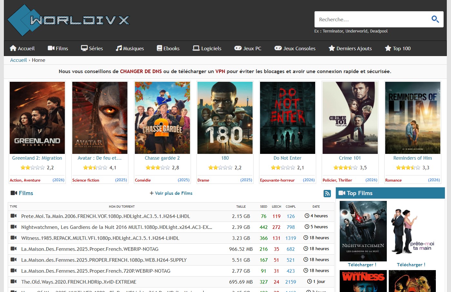451x292 pixels.
Task: Open the Witness poster in Top Films
Action: [363, 281]
